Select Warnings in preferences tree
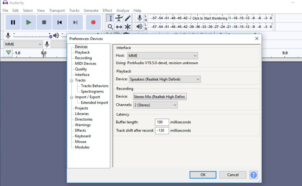 tap(83, 125)
